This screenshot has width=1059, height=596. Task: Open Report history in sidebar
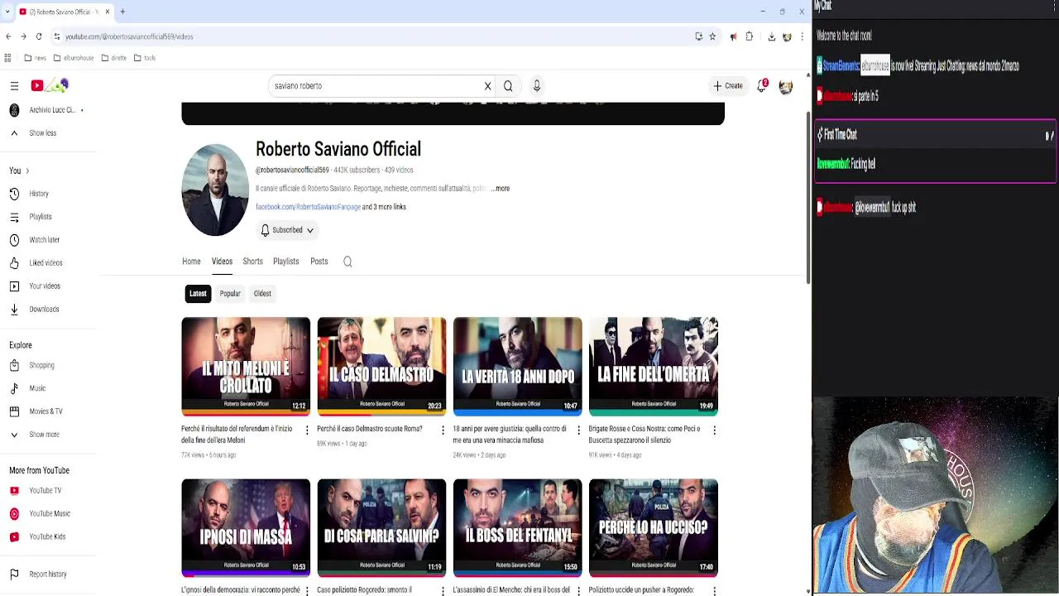pos(50,574)
